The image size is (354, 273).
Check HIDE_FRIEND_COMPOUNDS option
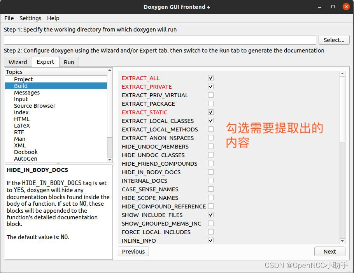210,164
